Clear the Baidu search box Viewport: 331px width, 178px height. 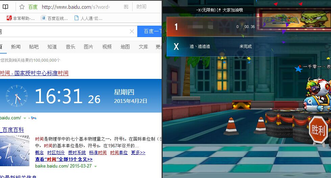[x=132, y=31]
